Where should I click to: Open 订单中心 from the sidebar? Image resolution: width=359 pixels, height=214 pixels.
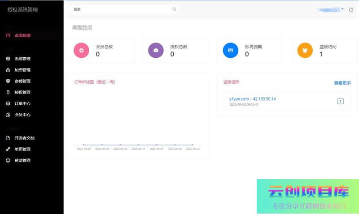(x=22, y=103)
